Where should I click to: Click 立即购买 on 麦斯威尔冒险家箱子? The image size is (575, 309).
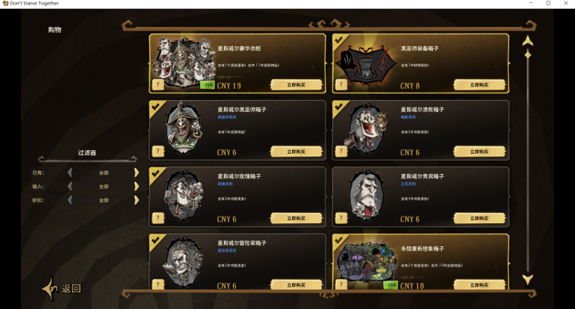click(296, 285)
